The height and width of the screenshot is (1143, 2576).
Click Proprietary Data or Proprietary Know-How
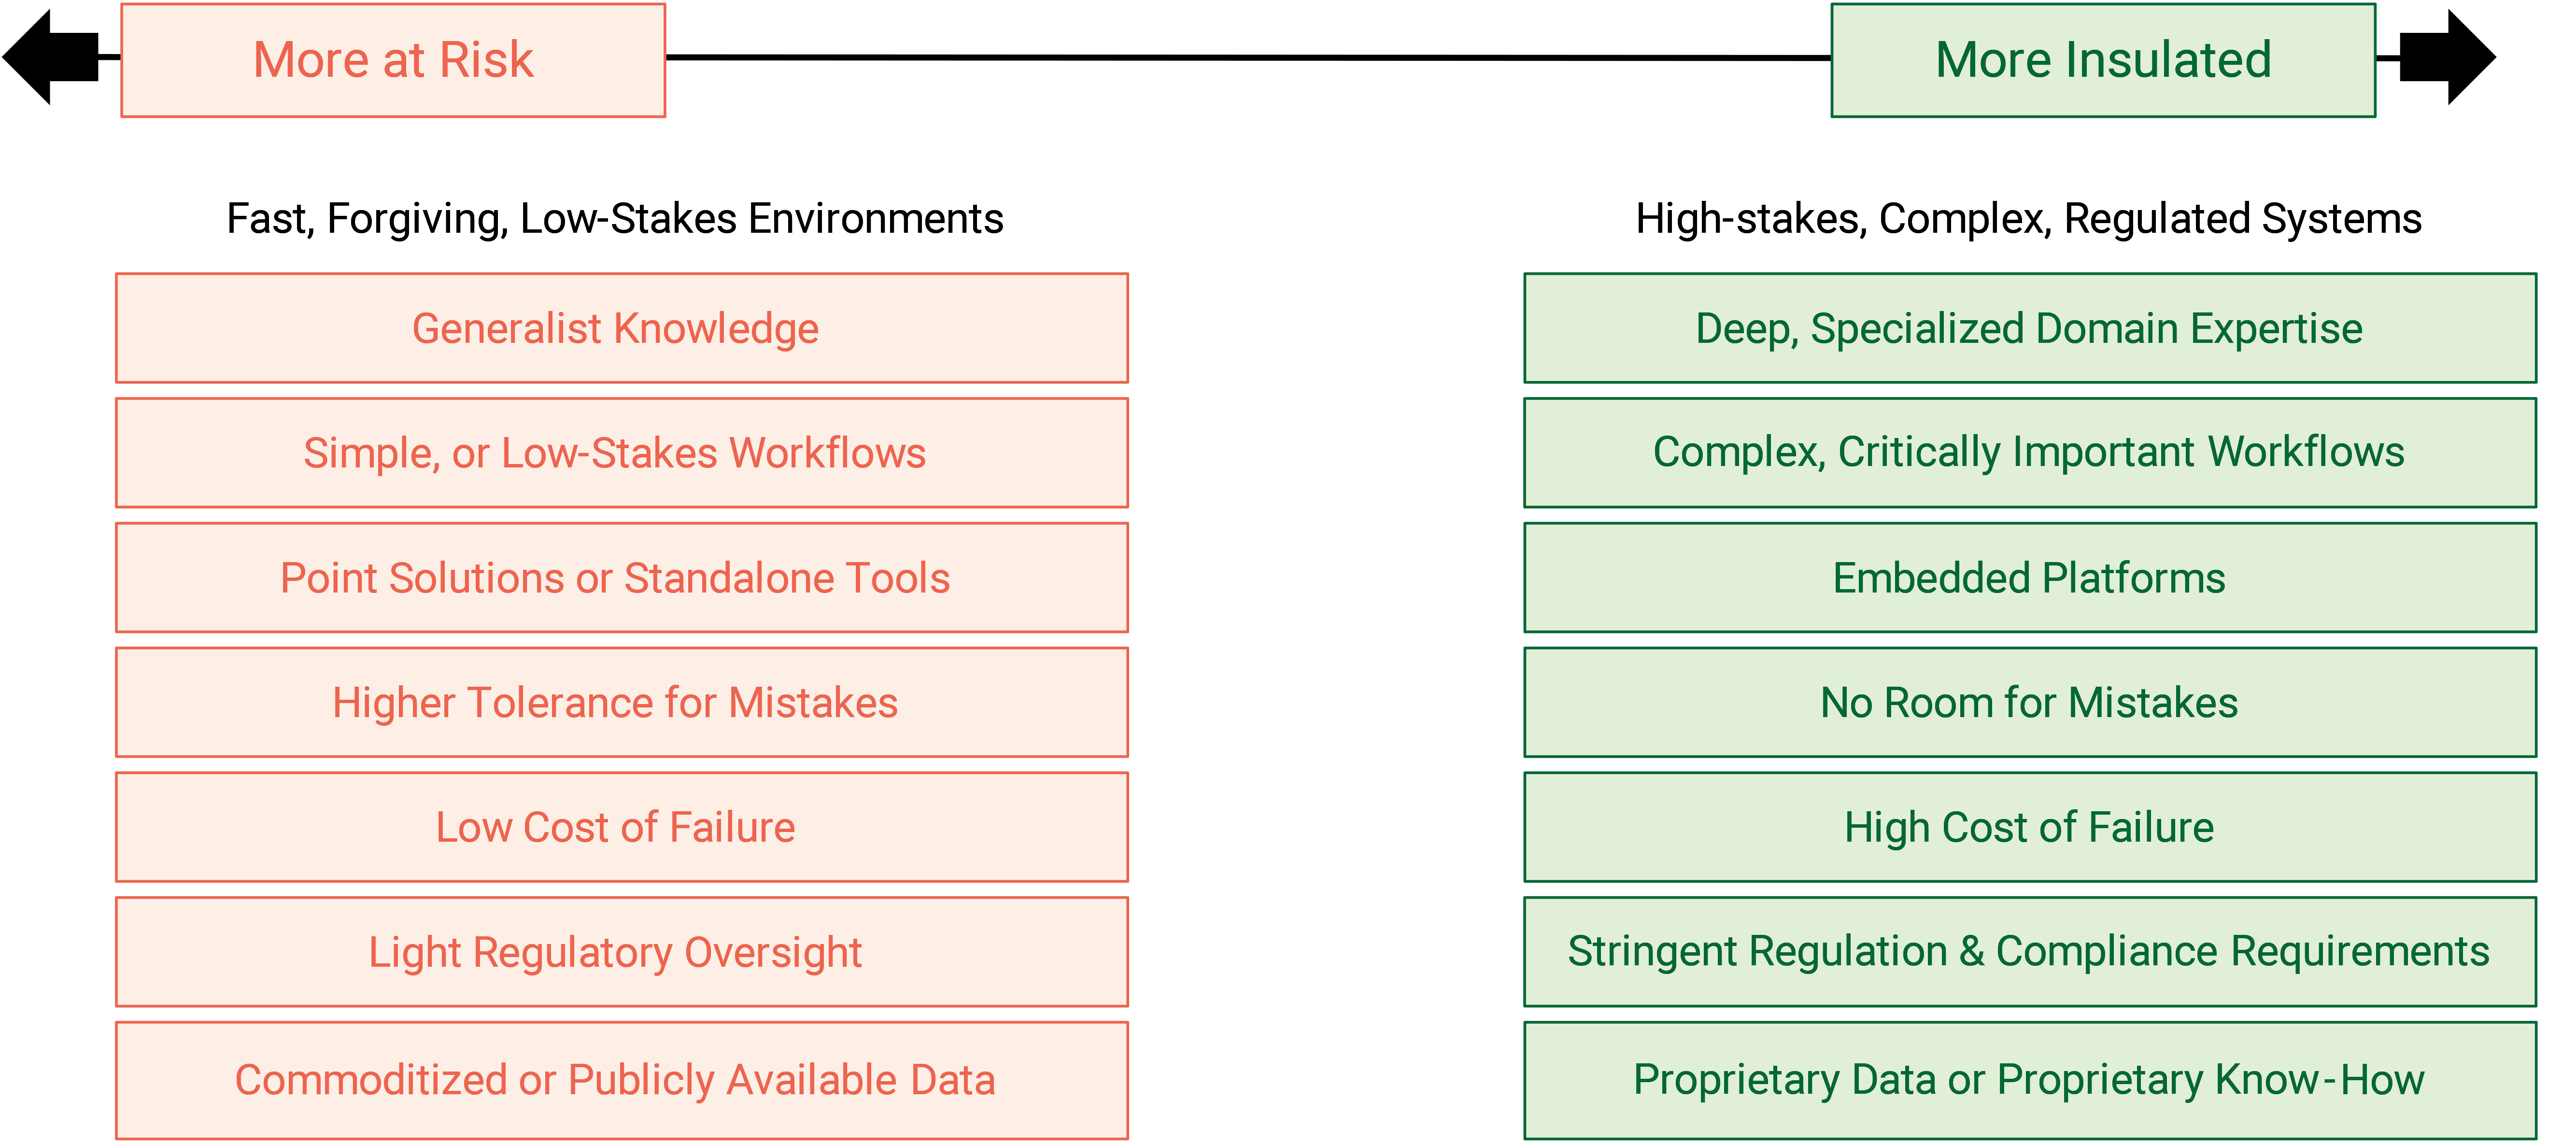(x=2030, y=1080)
